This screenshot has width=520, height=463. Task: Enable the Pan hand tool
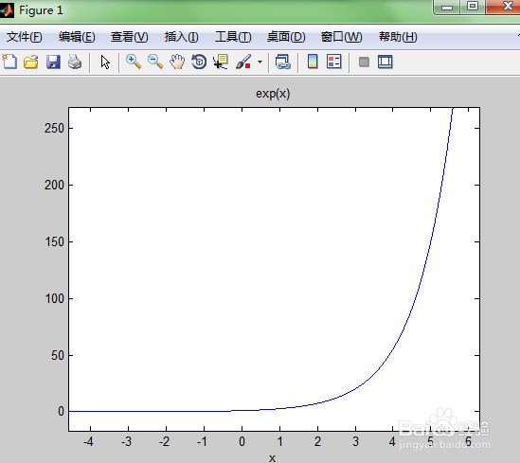click(x=177, y=62)
